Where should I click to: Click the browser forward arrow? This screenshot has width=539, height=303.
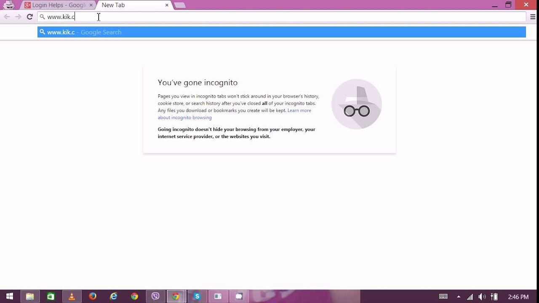coord(18,17)
